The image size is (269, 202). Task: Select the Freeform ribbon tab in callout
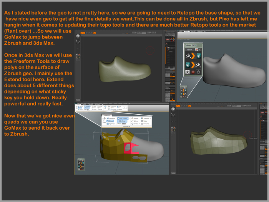pos(107,115)
